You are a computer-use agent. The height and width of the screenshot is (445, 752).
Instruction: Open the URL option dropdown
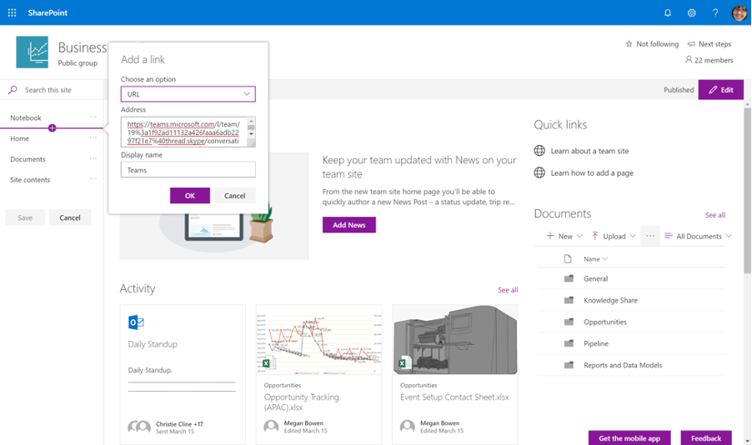(188, 94)
